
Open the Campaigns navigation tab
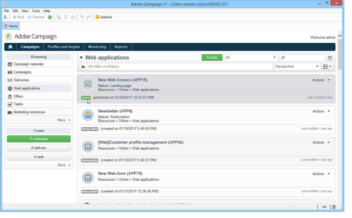(x=30, y=47)
